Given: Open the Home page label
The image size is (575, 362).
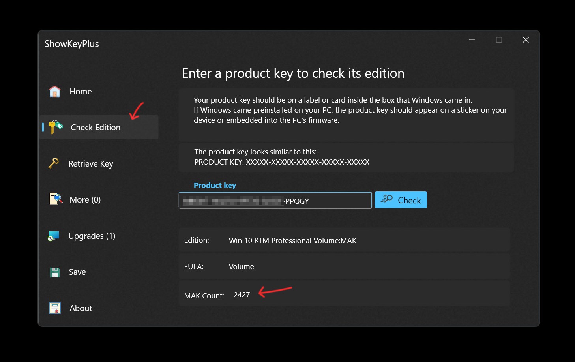Looking at the screenshot, I should (x=81, y=92).
